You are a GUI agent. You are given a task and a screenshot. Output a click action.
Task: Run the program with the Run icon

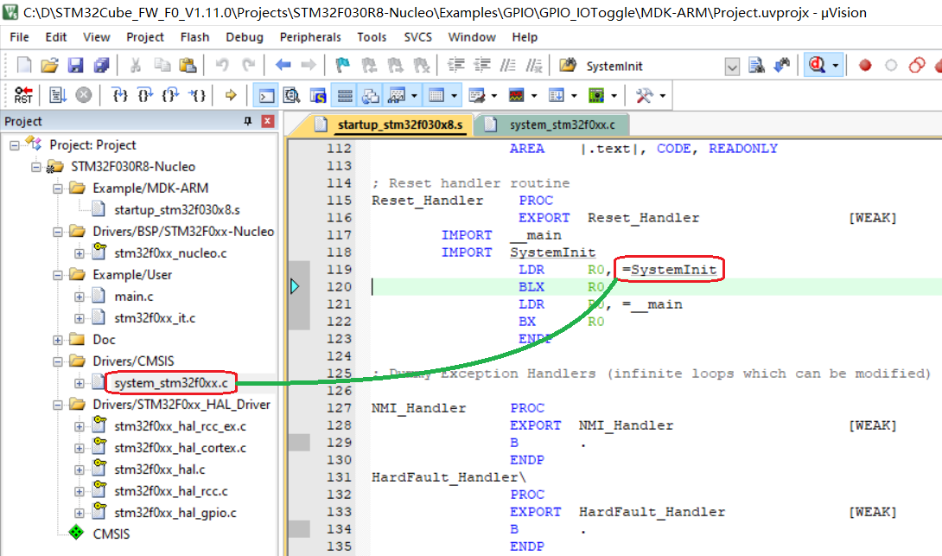point(58,95)
